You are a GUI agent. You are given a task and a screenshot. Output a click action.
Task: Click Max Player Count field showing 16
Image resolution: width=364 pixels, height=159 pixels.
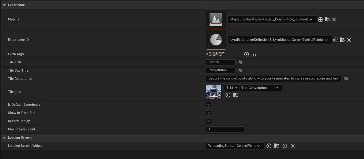225,129
